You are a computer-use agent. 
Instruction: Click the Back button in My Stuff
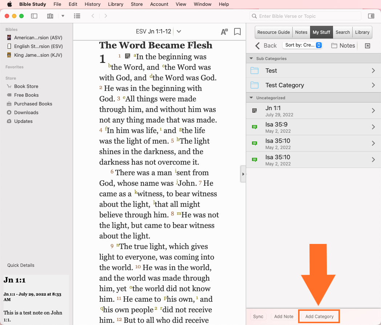(x=266, y=45)
